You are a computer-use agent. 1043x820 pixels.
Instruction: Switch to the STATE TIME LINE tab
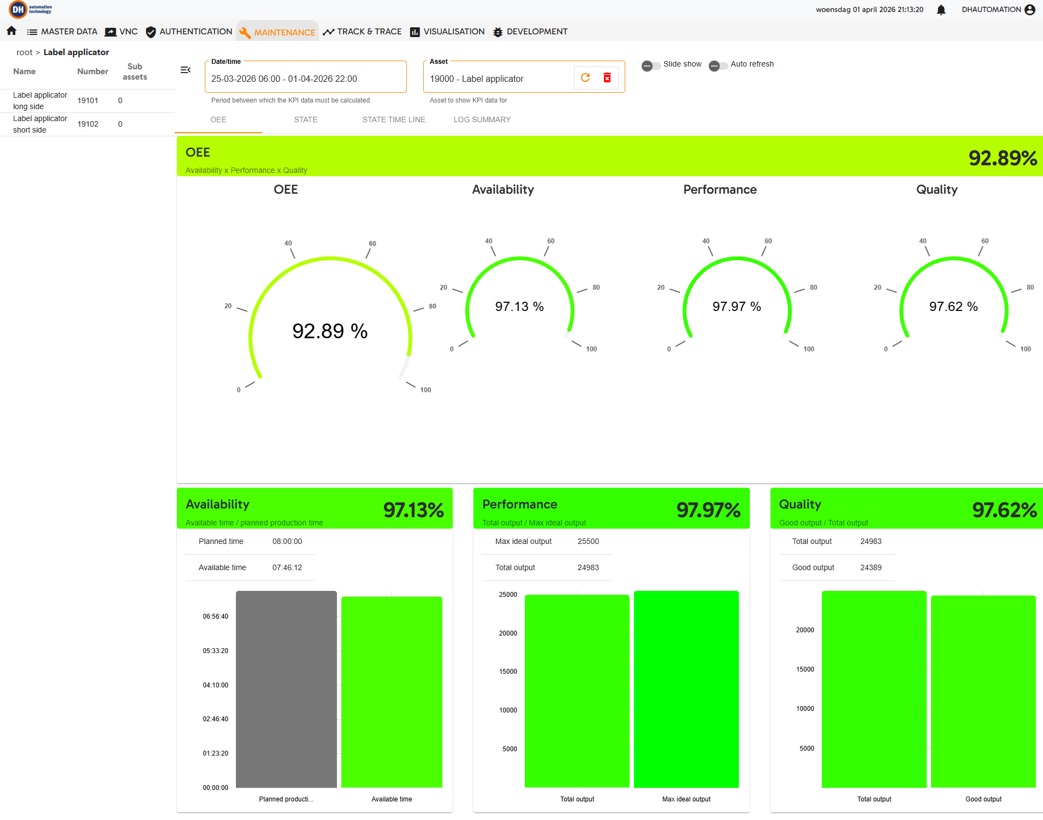coord(394,119)
